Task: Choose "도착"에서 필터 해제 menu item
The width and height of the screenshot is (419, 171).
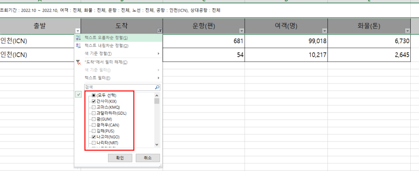Action: tap(118, 62)
